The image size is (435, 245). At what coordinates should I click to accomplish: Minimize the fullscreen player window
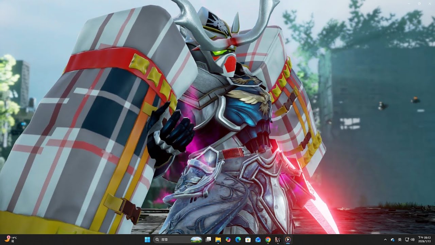pos(410,3)
